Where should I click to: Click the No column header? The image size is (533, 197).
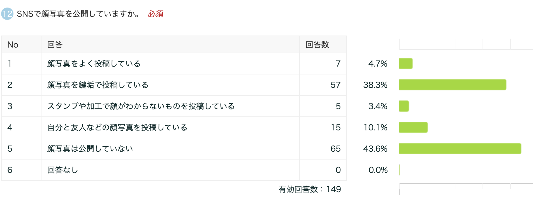pyautogui.click(x=13, y=45)
